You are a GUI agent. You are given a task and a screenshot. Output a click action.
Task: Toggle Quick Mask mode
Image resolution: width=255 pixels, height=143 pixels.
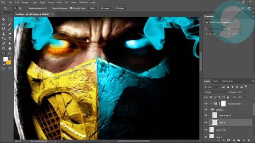[x=4, y=68]
